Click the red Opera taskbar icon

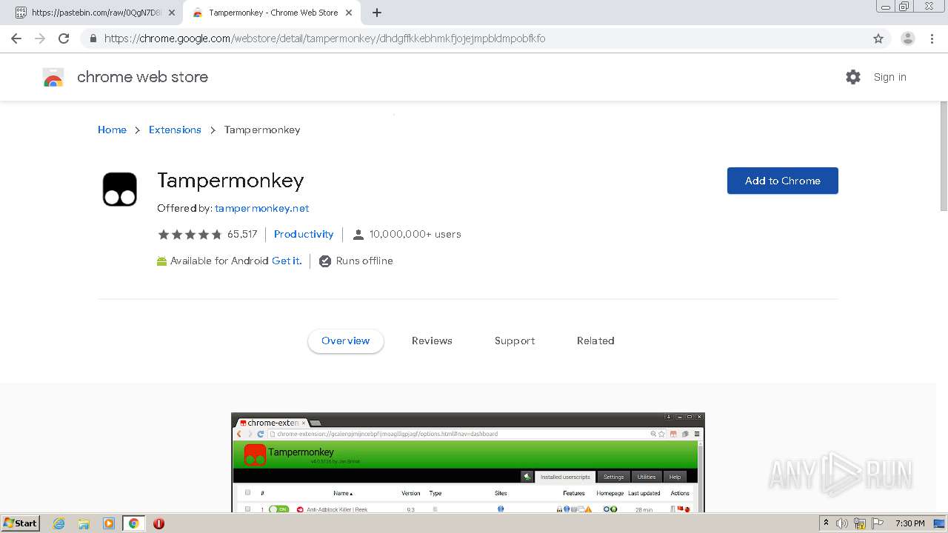(158, 523)
